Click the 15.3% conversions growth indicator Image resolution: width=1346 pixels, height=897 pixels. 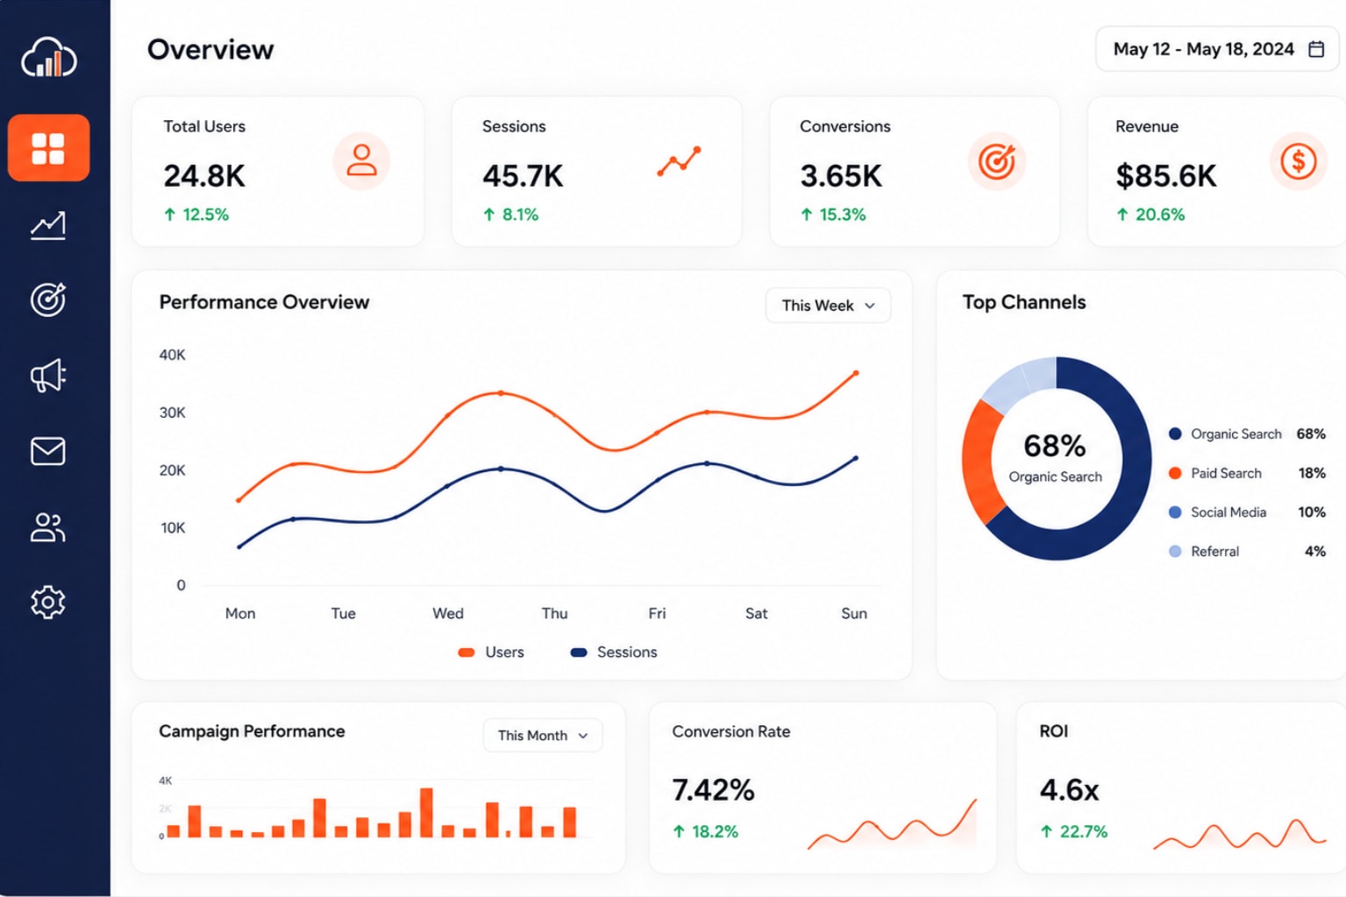(x=833, y=215)
